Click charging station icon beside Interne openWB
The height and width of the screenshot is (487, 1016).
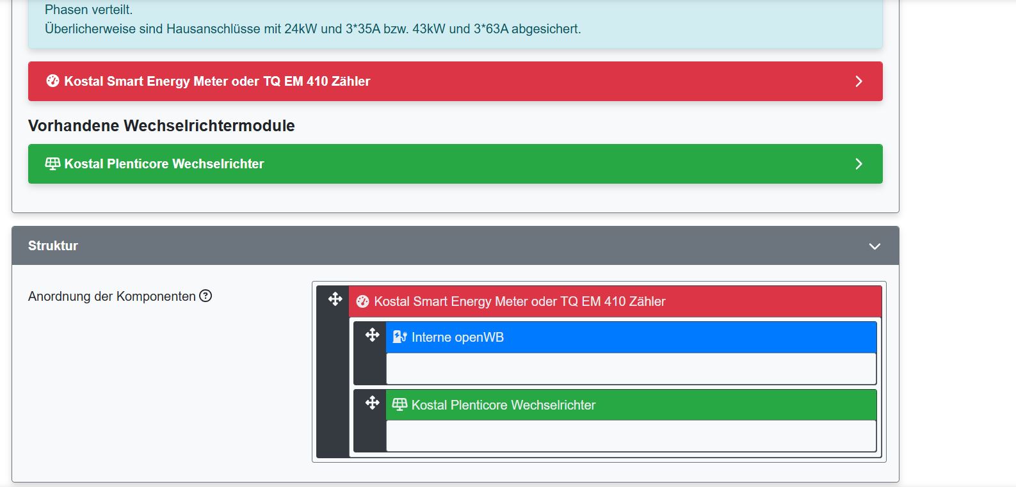coord(399,337)
